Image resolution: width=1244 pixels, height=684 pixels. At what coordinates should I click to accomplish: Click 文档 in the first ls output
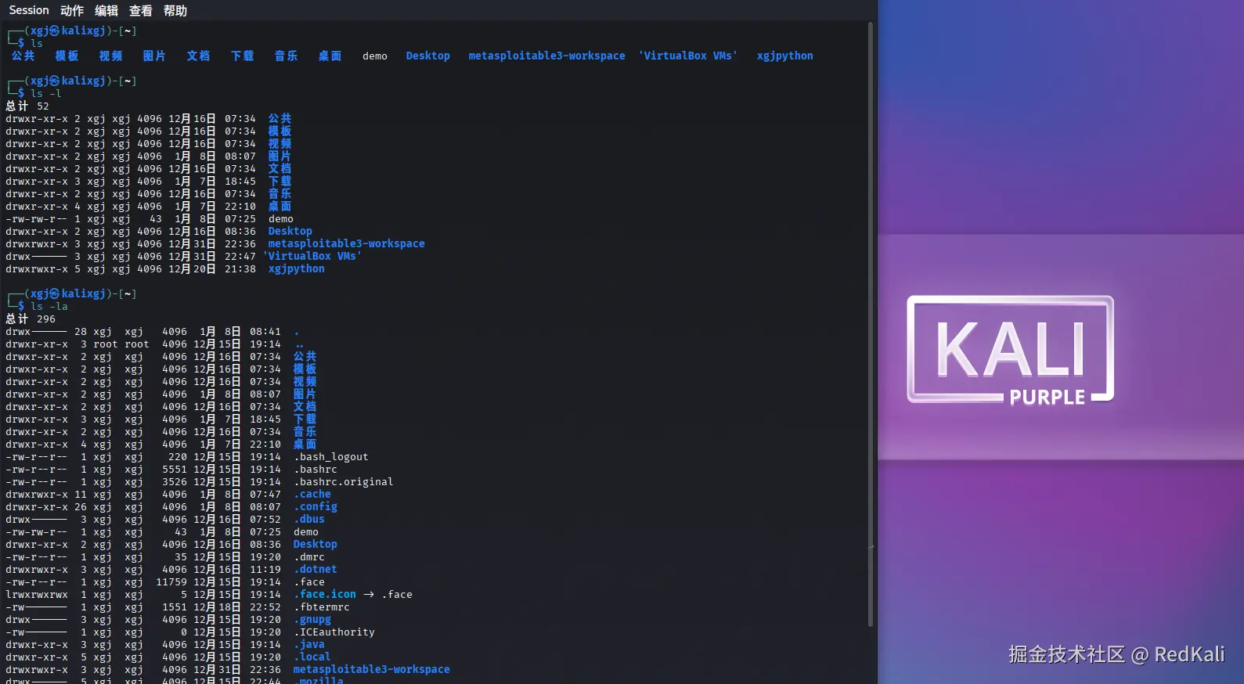coord(199,56)
